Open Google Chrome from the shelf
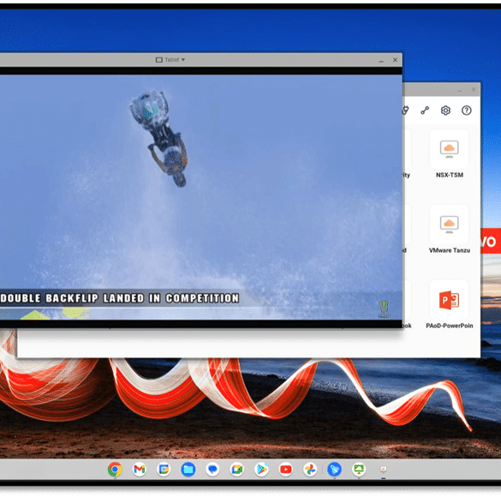The height and width of the screenshot is (497, 501). pyautogui.click(x=115, y=470)
